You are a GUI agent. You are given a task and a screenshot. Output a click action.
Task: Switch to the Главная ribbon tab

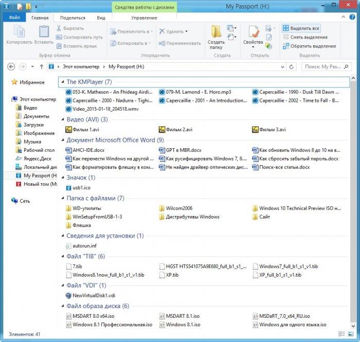40,17
